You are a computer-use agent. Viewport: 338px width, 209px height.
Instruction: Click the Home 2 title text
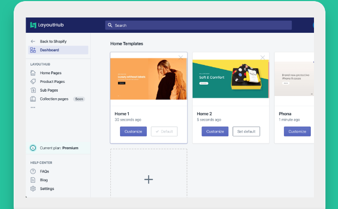click(x=204, y=114)
